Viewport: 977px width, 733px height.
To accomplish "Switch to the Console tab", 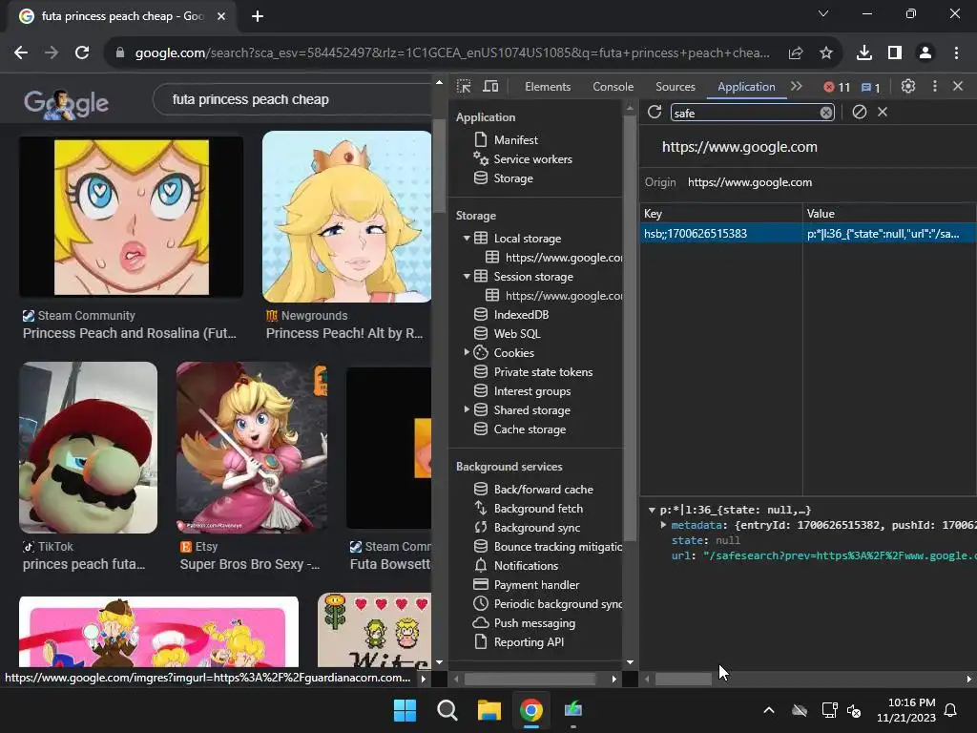I will tap(613, 87).
